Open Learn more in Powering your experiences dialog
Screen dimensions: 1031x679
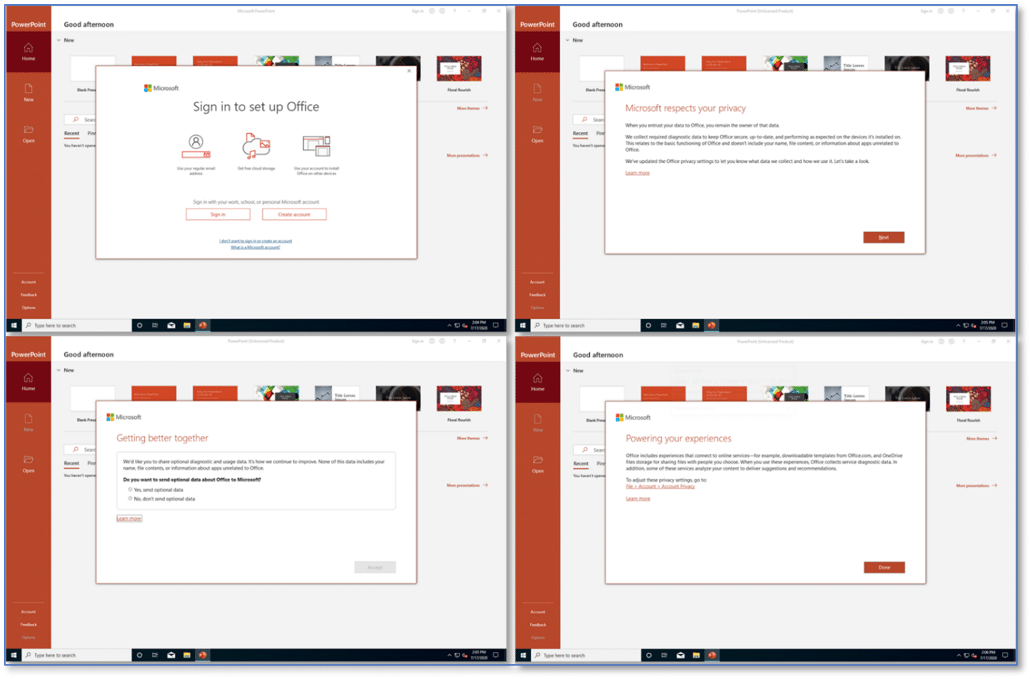click(637, 499)
